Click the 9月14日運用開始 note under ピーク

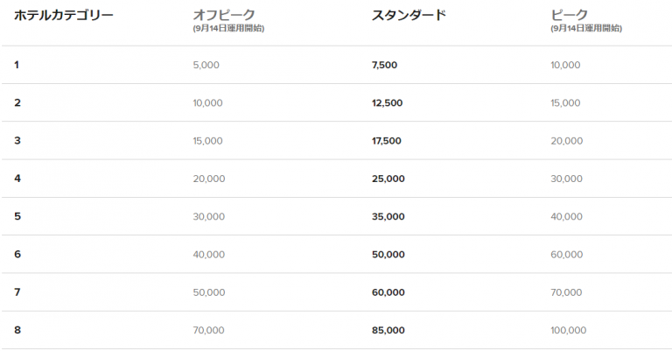587,29
